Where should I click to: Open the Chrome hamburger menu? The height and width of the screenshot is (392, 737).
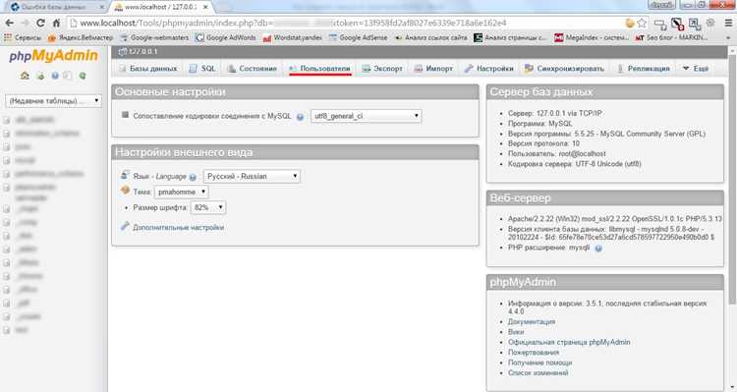coord(728,23)
